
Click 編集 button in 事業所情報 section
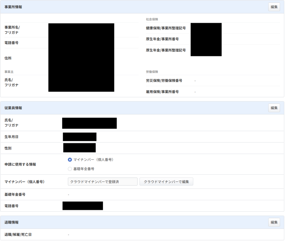click(274, 7)
